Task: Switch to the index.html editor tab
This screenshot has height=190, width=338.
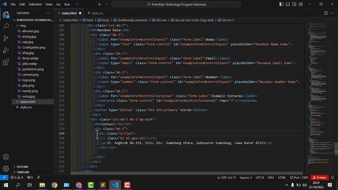Action: point(69,13)
